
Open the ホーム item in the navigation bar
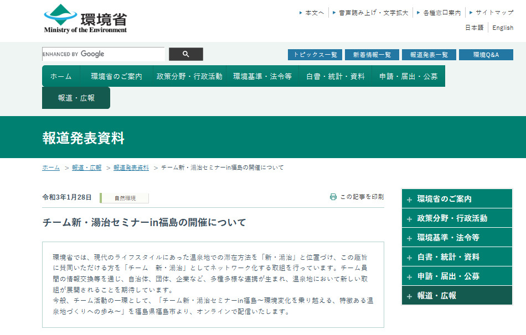(x=61, y=76)
